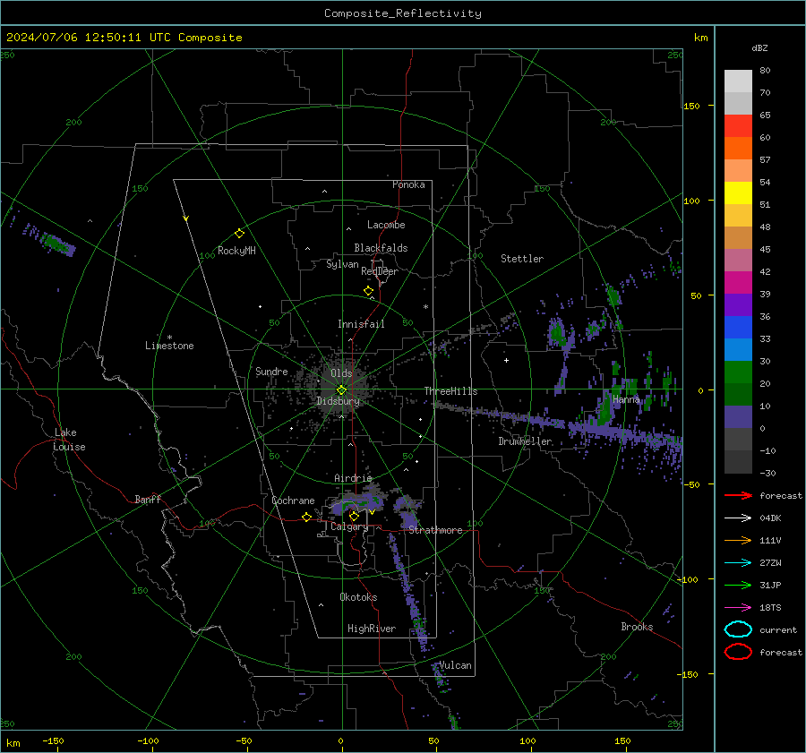Click the yellow diamond marker below Cochrane
Screen dimensions: 806x753
click(x=306, y=517)
